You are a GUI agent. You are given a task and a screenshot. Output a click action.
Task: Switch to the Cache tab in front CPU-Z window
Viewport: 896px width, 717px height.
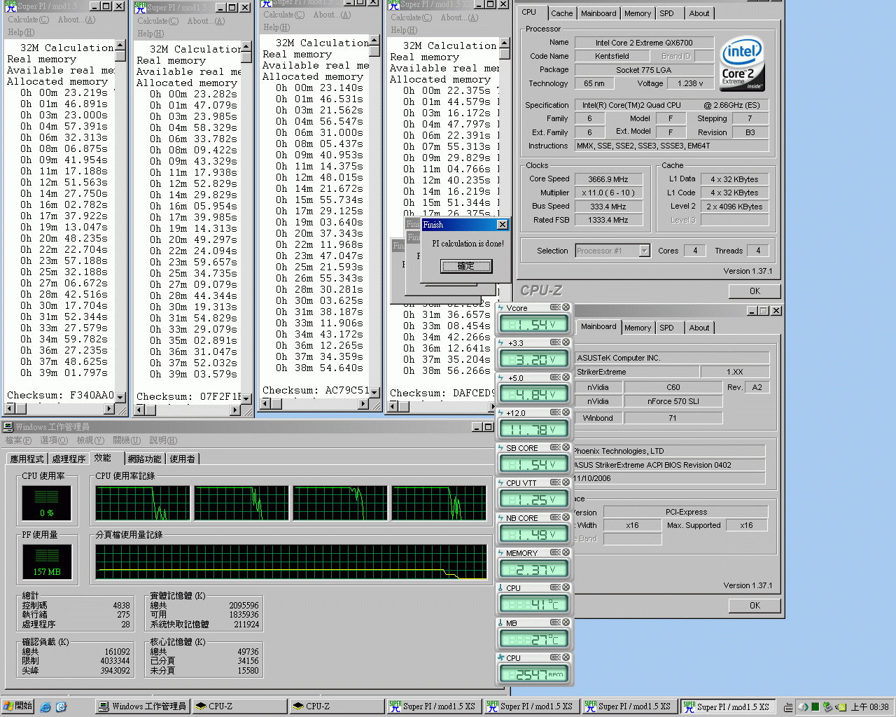[x=561, y=13]
